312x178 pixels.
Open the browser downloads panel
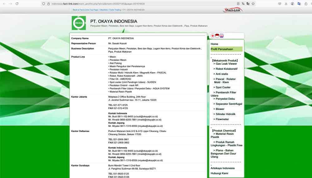286,4
